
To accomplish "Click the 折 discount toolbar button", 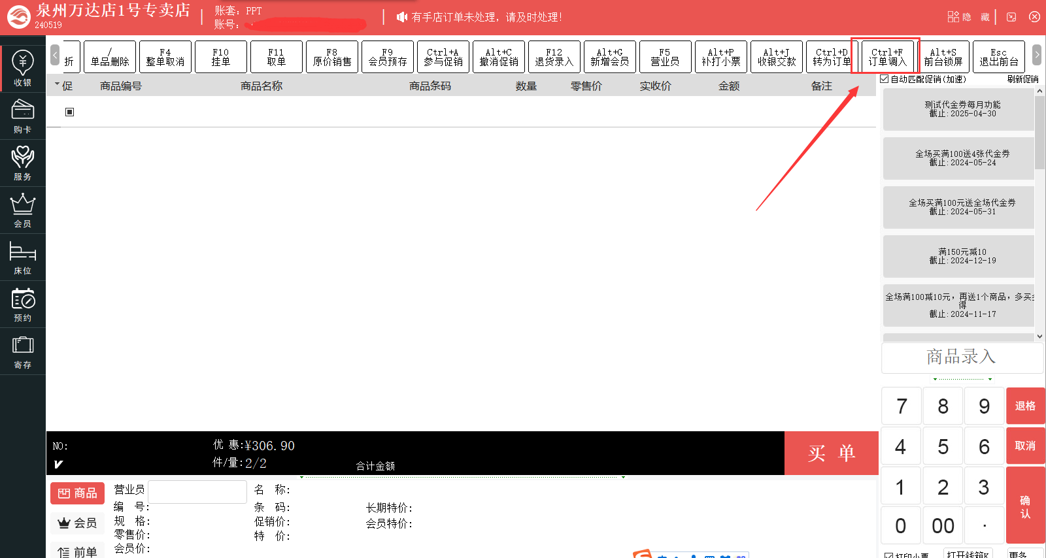I will pyautogui.click(x=71, y=57).
